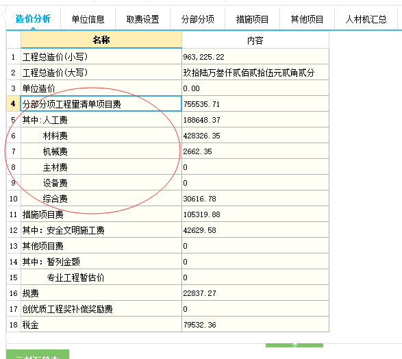This screenshot has width=402, height=359.
Task: Select the 综合费 name cell
Action: [101, 199]
